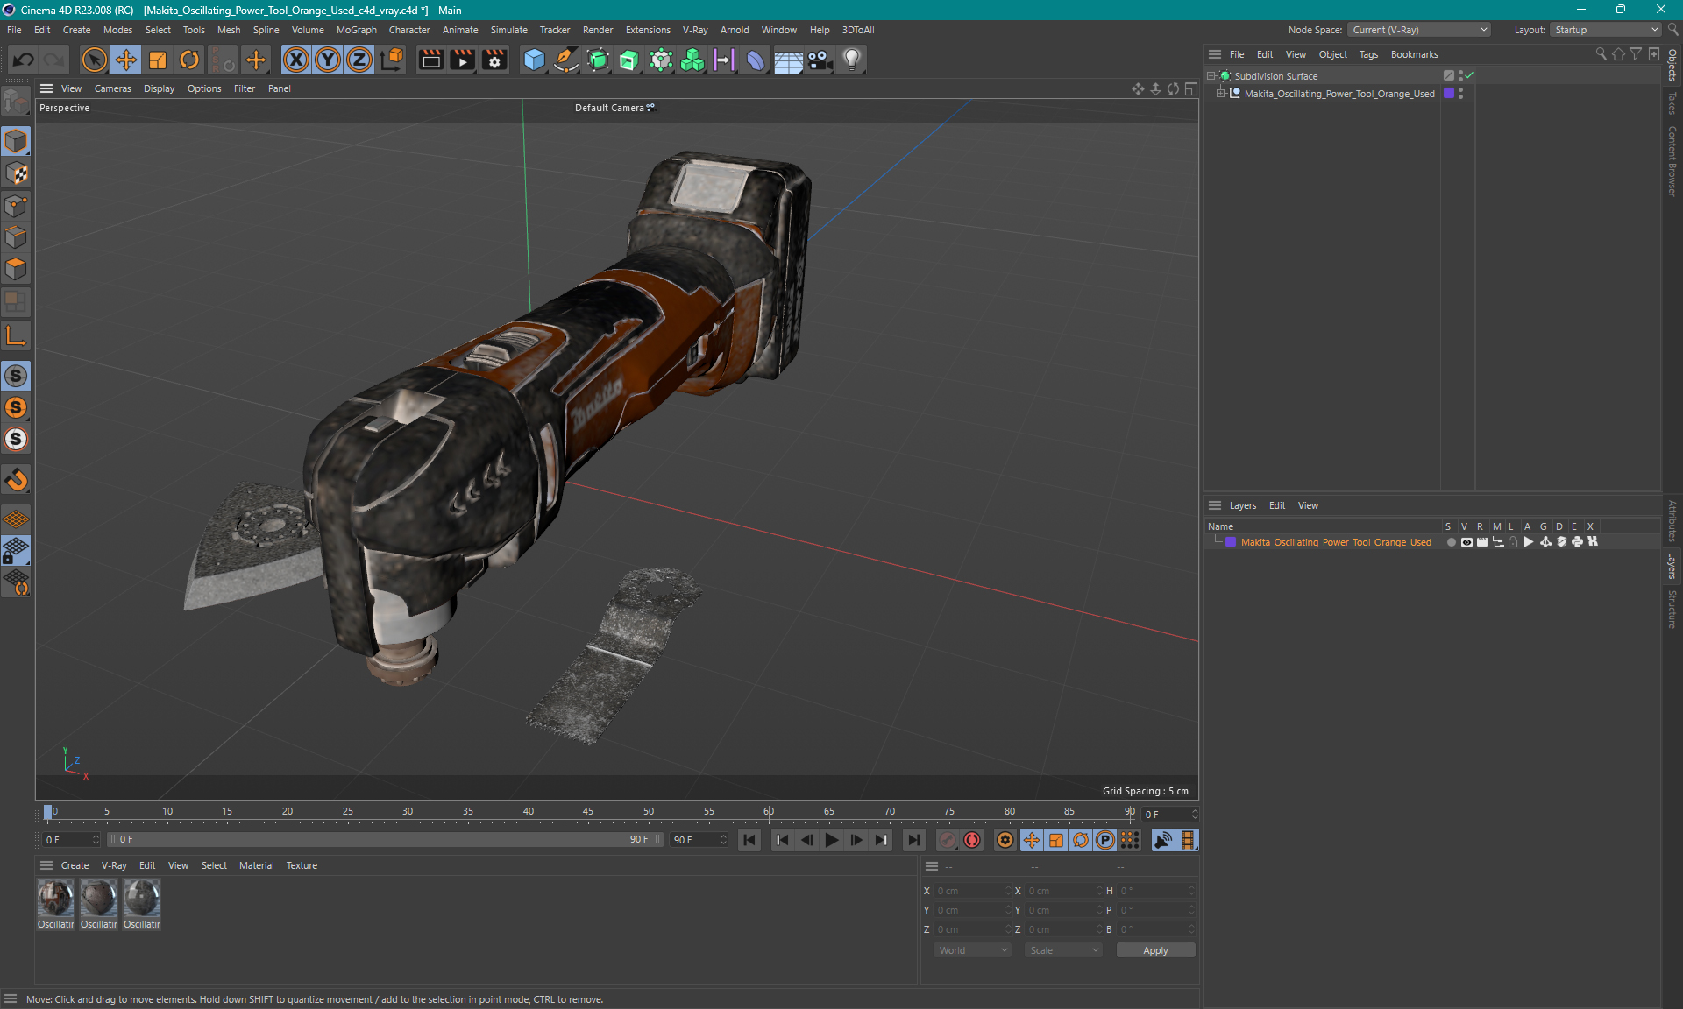Click the Undo arrow icon
Viewport: 1683px width, 1009px height.
coord(24,60)
